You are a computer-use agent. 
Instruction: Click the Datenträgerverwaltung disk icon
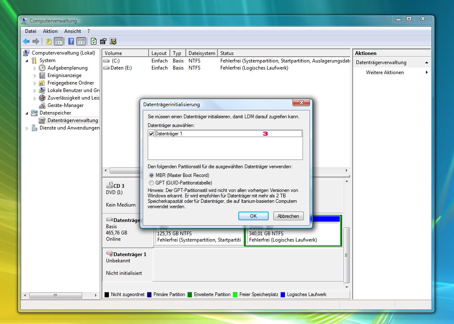[42, 120]
